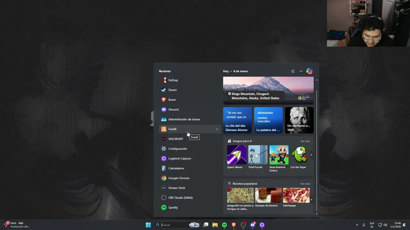Launch Steam from the recent apps
This screenshot has width=410, height=230.
(190, 90)
